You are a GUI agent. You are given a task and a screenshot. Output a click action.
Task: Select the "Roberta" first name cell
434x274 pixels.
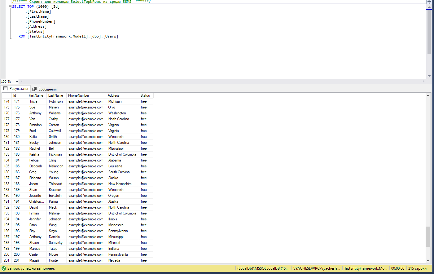point(37,178)
